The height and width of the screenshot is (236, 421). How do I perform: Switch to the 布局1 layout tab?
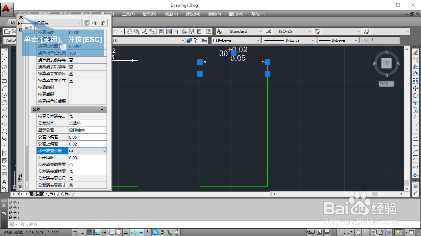50,194
